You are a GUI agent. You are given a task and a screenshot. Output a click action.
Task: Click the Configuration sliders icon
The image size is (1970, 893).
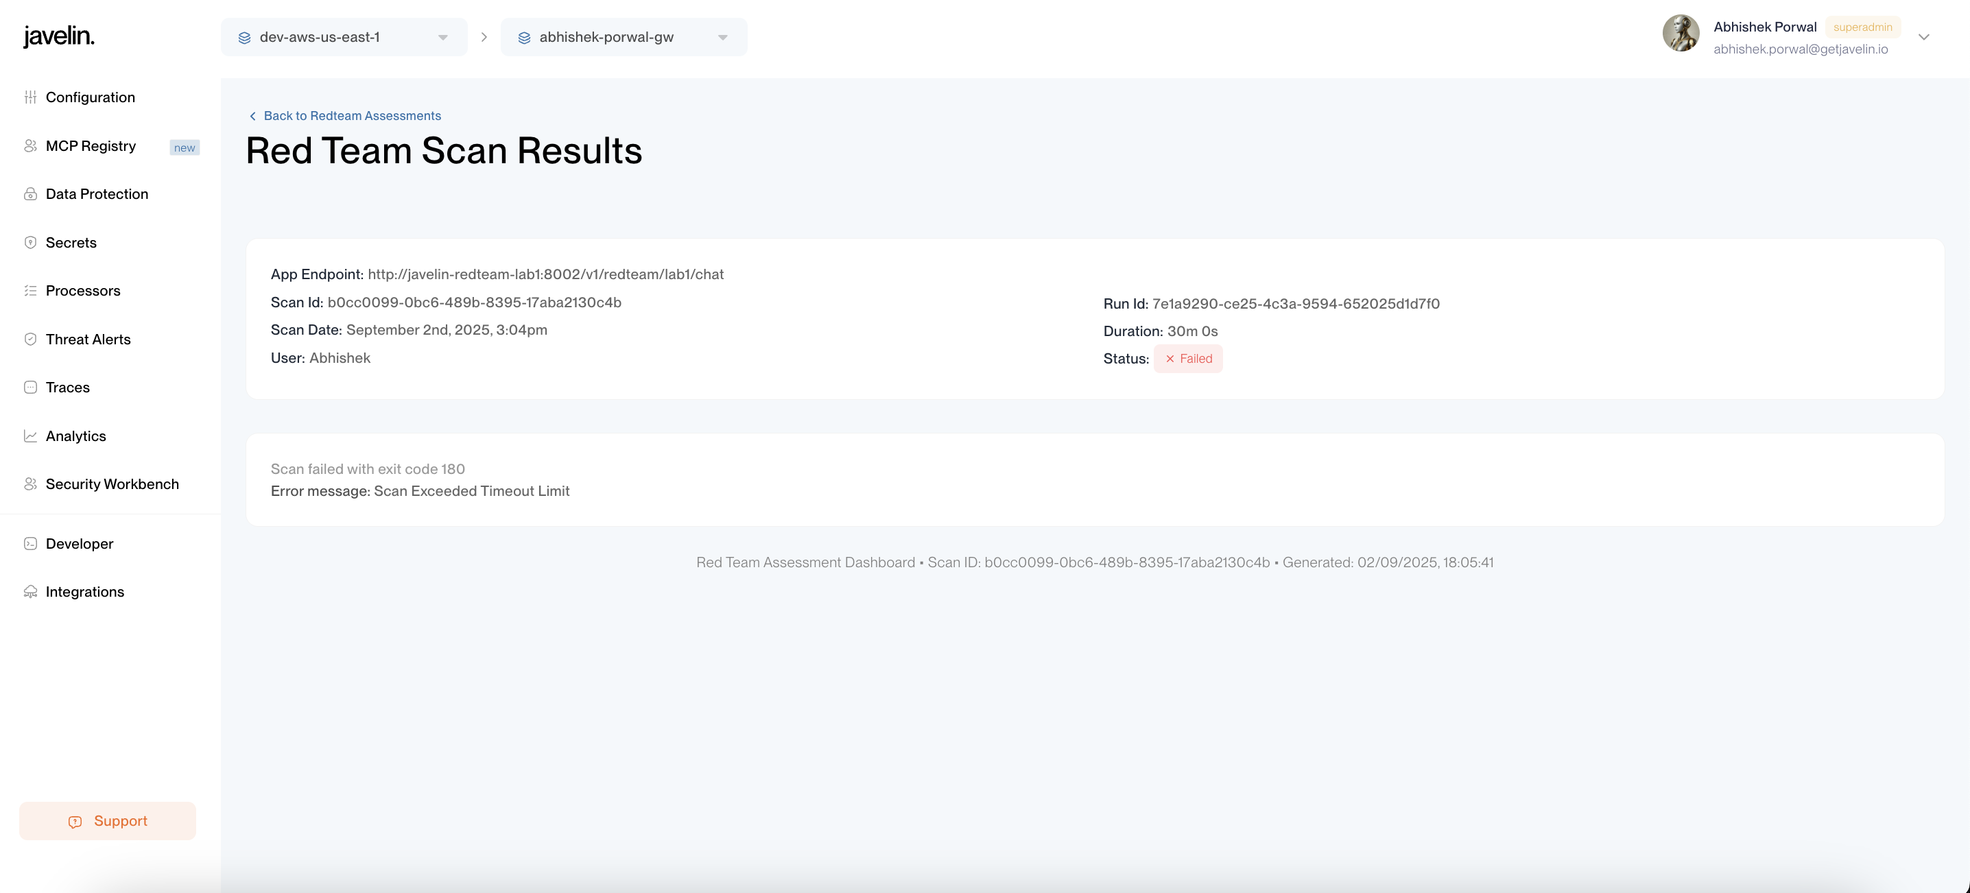tap(31, 97)
